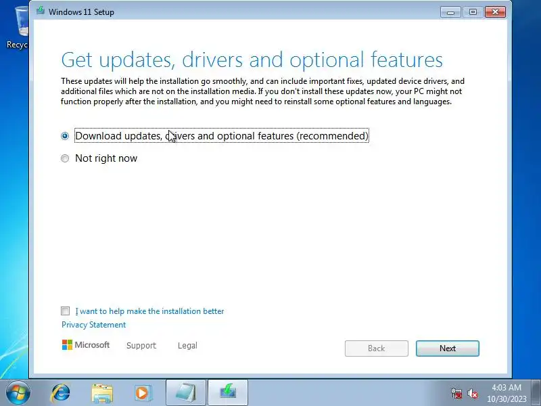Click the Back button

pos(377,348)
